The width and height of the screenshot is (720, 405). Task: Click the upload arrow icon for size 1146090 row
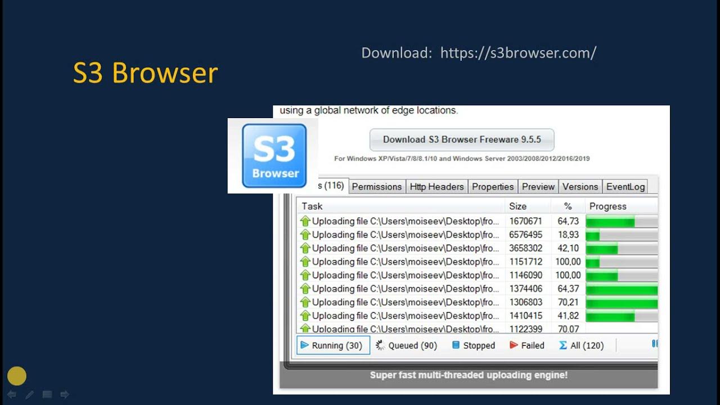305,275
